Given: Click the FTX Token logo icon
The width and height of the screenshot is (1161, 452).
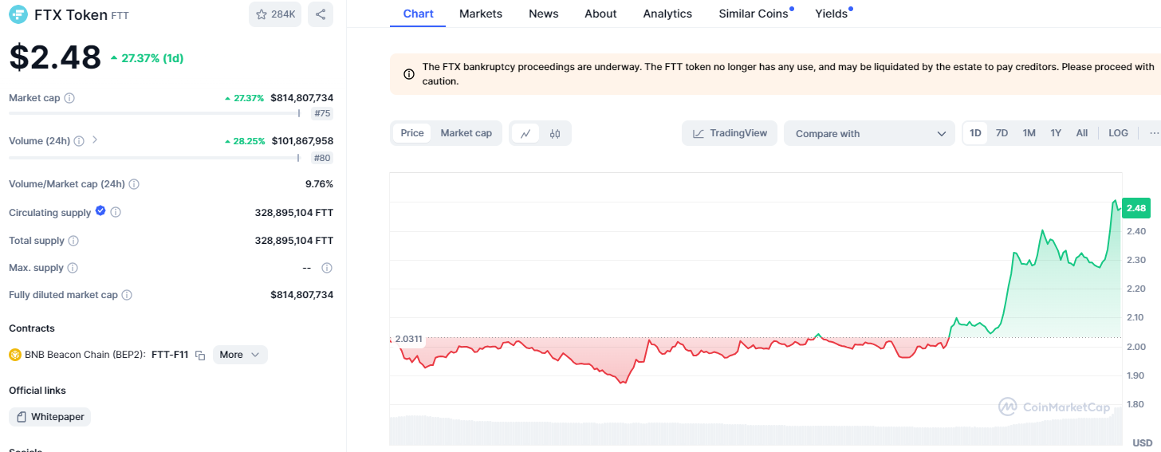Looking at the screenshot, I should pos(18,14).
